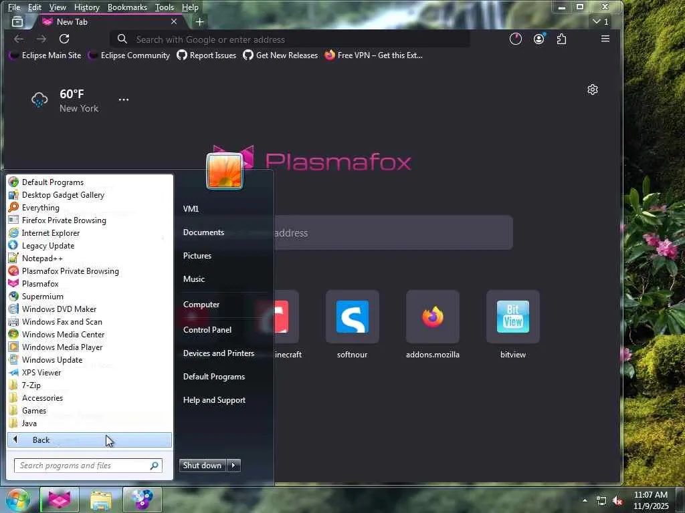The height and width of the screenshot is (513, 685).
Task: Open Internet Explorer from the program list
Action: click(51, 233)
